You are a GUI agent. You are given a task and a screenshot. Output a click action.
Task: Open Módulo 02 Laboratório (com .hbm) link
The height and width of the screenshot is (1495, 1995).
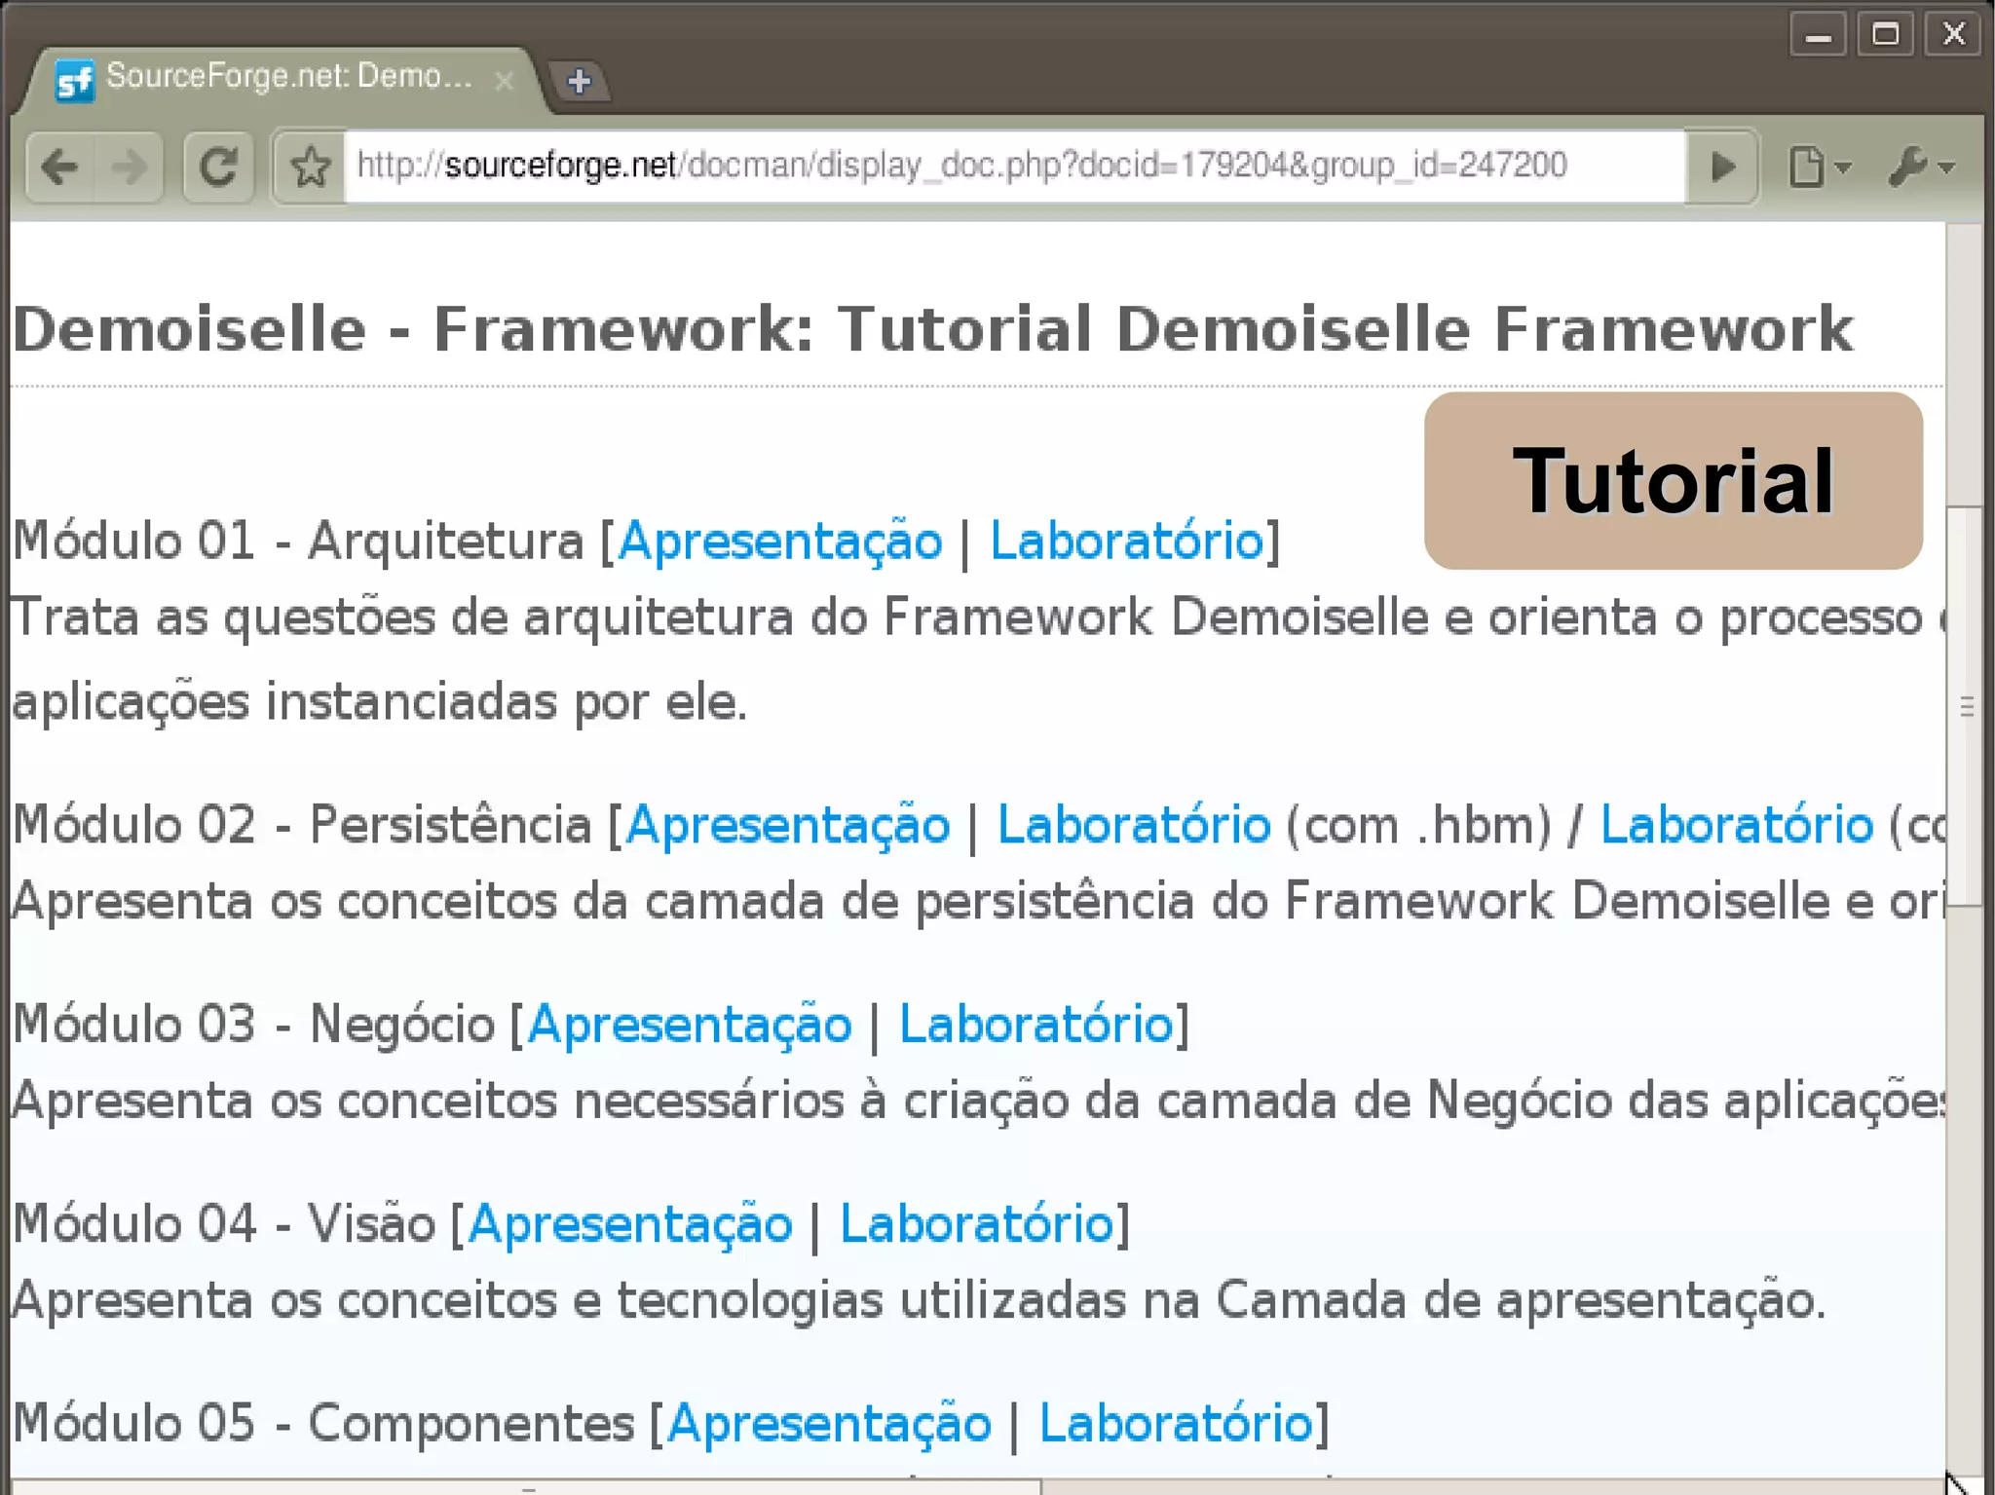(x=1134, y=826)
